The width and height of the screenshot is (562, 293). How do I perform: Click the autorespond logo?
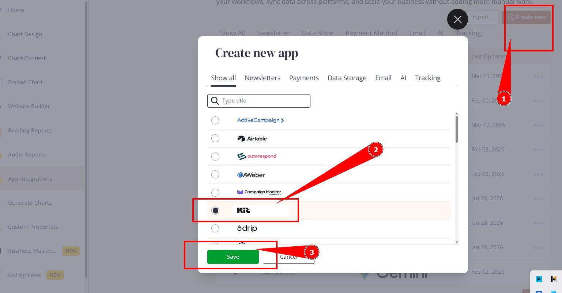(257, 157)
